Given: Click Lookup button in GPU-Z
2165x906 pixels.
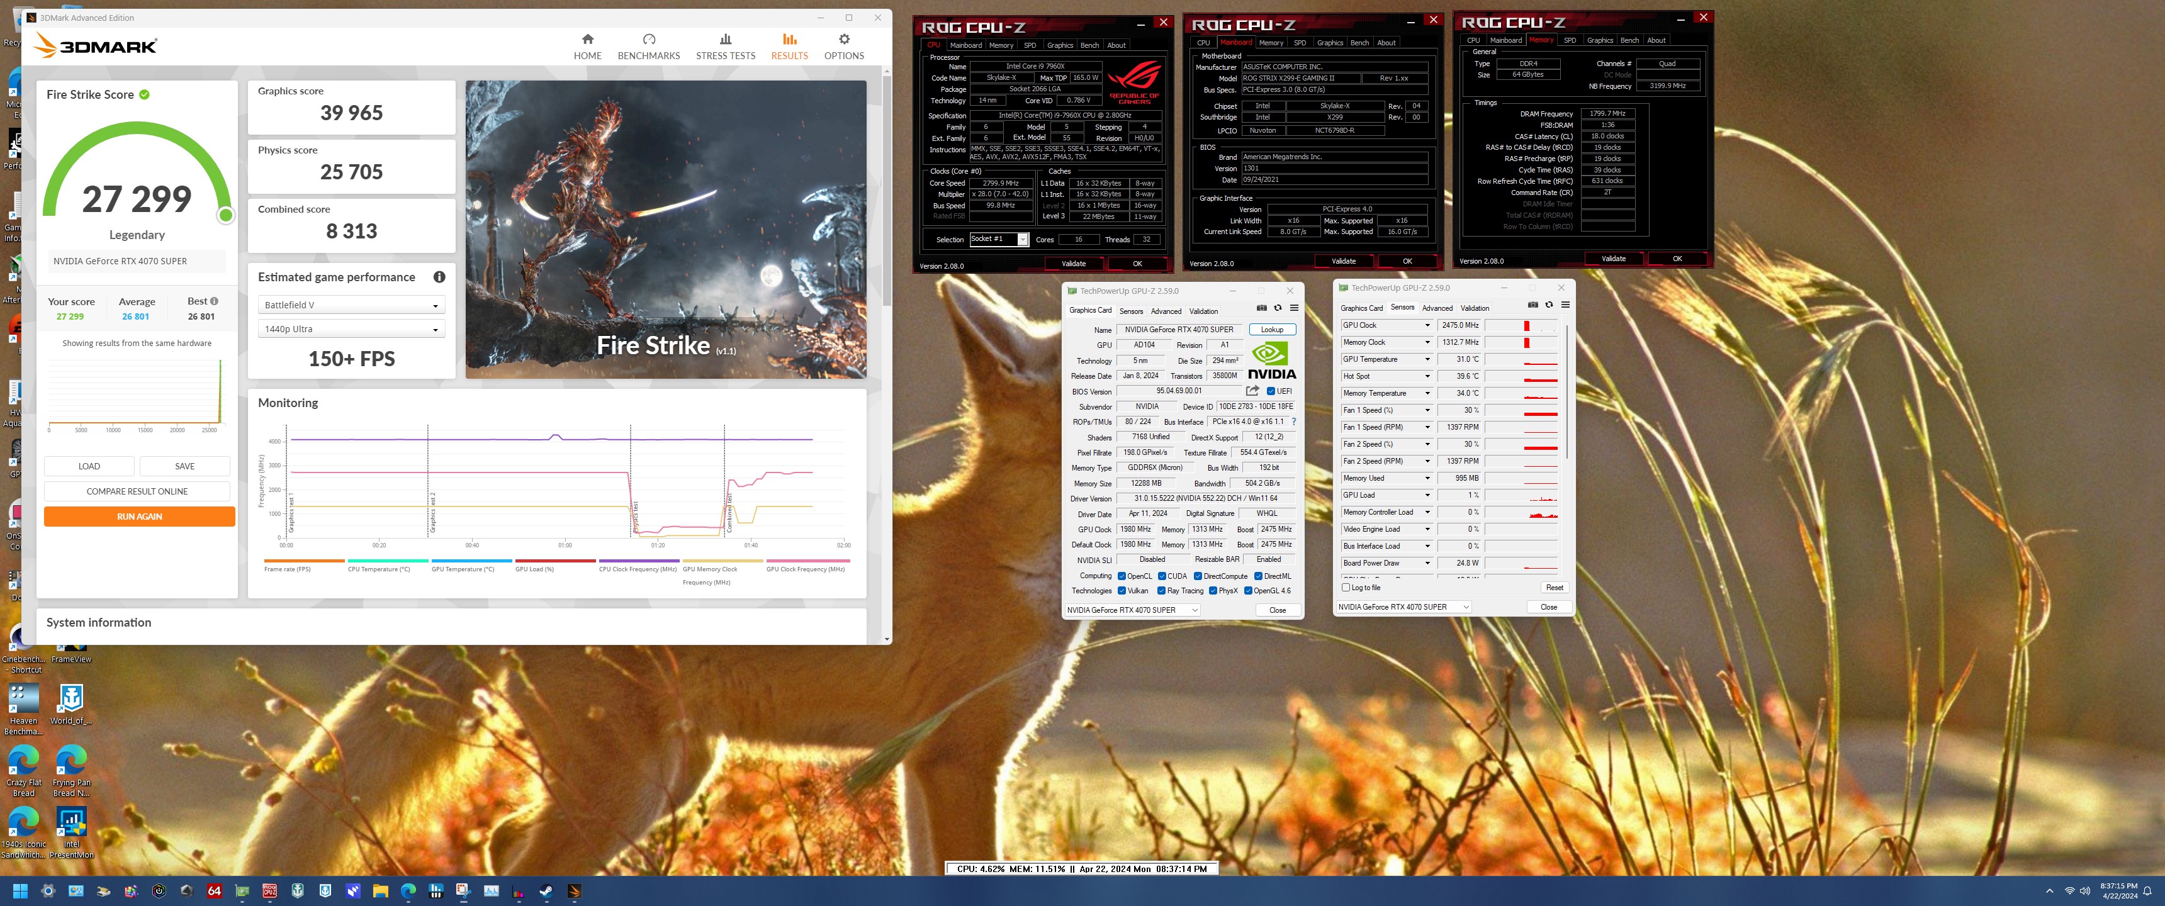Looking at the screenshot, I should coord(1271,330).
